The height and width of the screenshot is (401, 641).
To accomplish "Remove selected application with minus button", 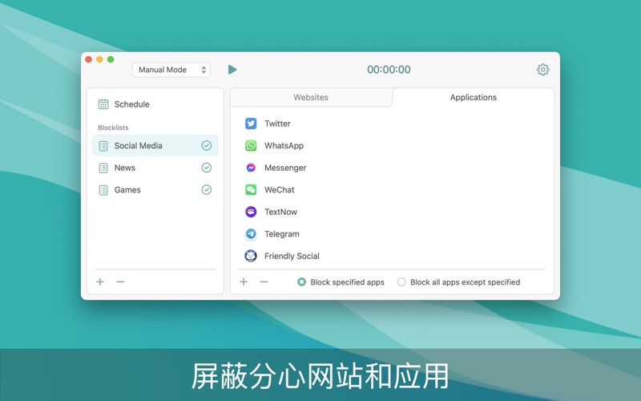I will click(264, 282).
